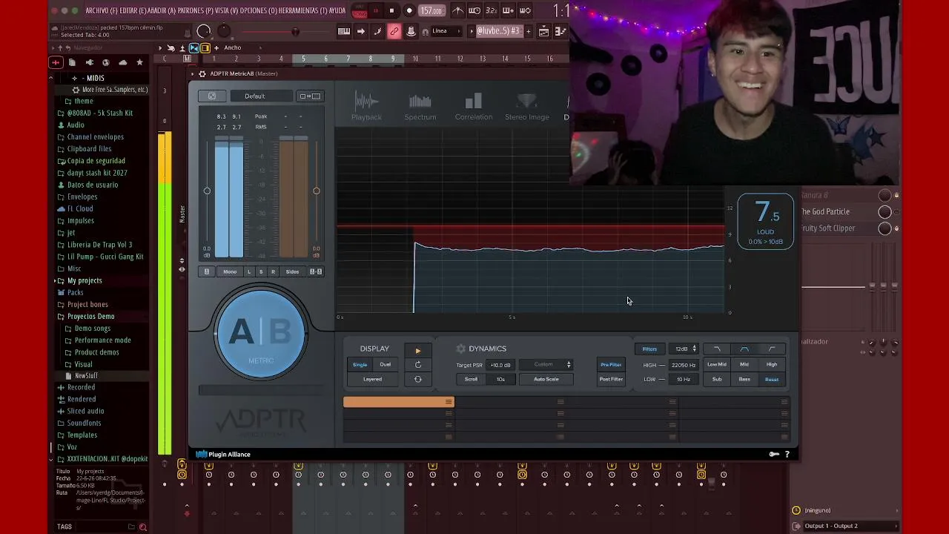The image size is (949, 534).
Task: Select the Dual display mode
Action: click(x=386, y=364)
